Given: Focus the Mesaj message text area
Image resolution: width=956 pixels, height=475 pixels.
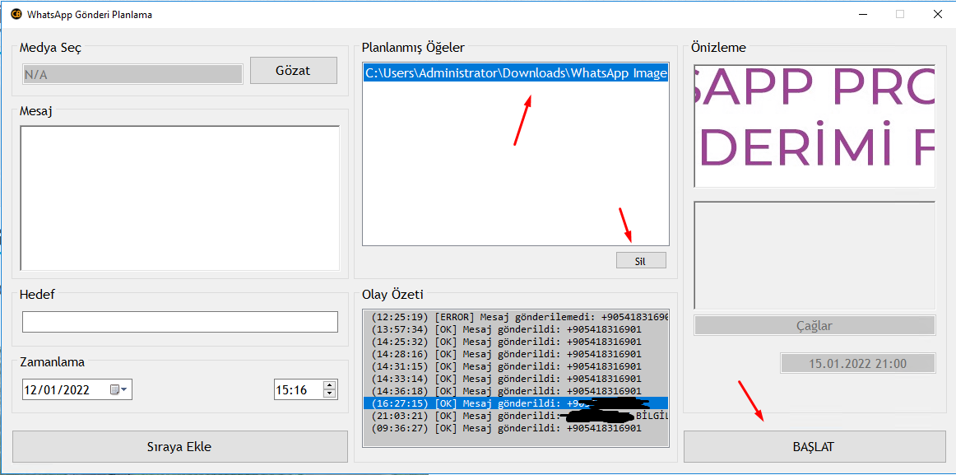Looking at the screenshot, I should pyautogui.click(x=180, y=198).
